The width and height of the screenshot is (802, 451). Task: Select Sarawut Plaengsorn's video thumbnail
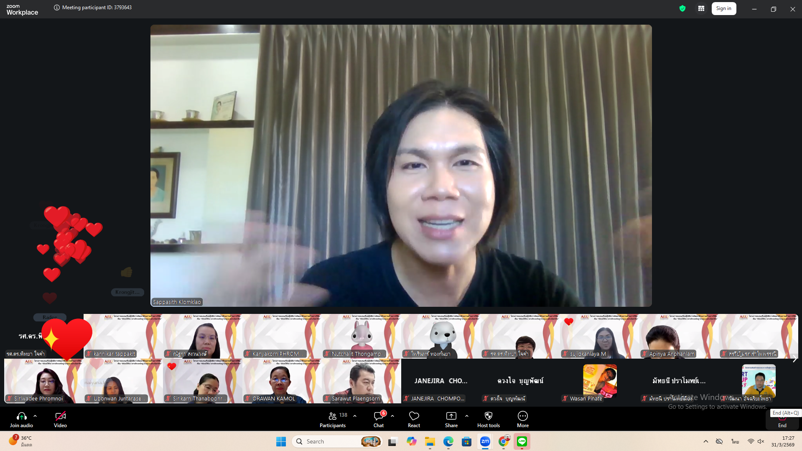point(361,381)
